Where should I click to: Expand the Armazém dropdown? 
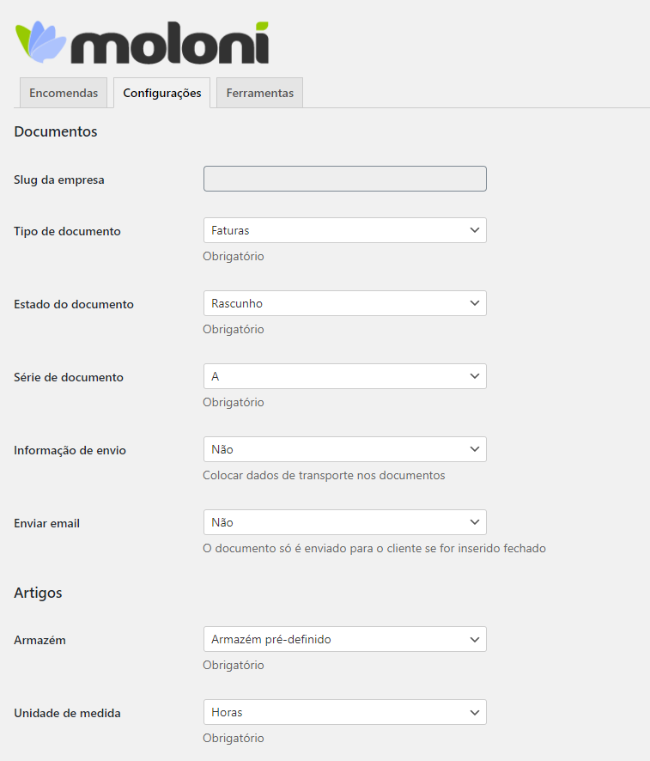[345, 639]
